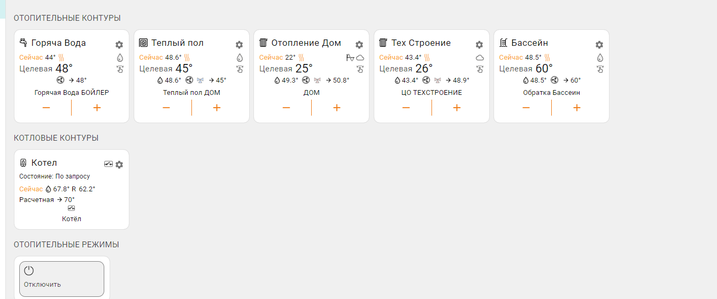The width and height of the screenshot is (717, 299).
Task: Click manual mode hand icon on Бассейн card
Action: click(x=600, y=69)
